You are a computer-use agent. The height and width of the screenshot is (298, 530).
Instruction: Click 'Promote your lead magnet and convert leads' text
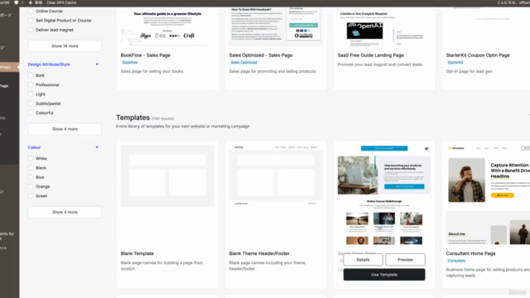click(379, 65)
